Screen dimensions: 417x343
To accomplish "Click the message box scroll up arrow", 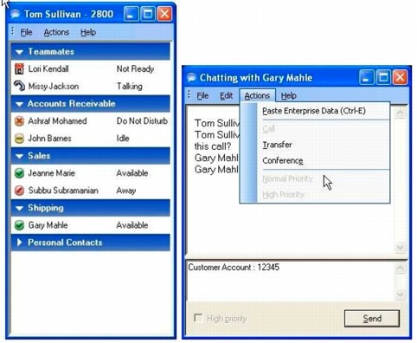I will pyautogui.click(x=400, y=269).
